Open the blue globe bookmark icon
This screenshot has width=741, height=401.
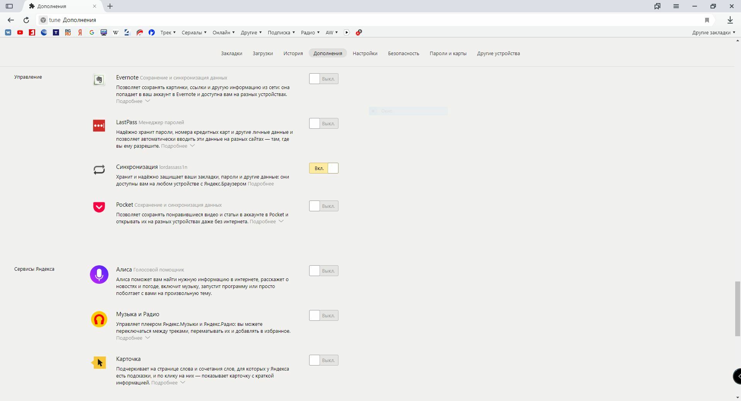pyautogui.click(x=44, y=32)
